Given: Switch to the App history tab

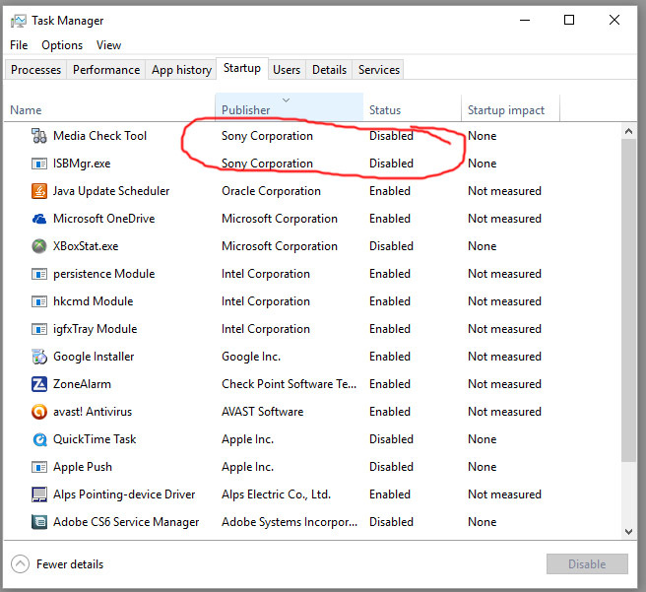Looking at the screenshot, I should point(181,70).
